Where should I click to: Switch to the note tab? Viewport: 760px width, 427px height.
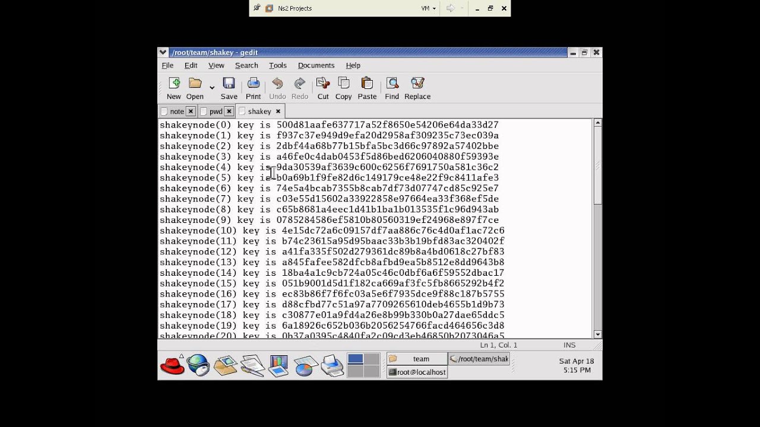click(x=177, y=111)
